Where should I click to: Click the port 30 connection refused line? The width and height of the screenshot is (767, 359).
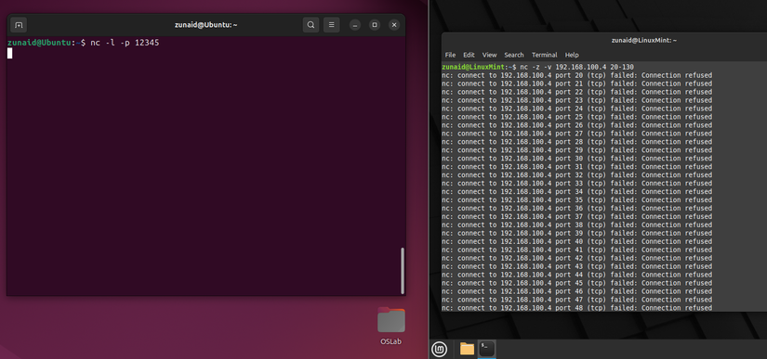(x=576, y=158)
